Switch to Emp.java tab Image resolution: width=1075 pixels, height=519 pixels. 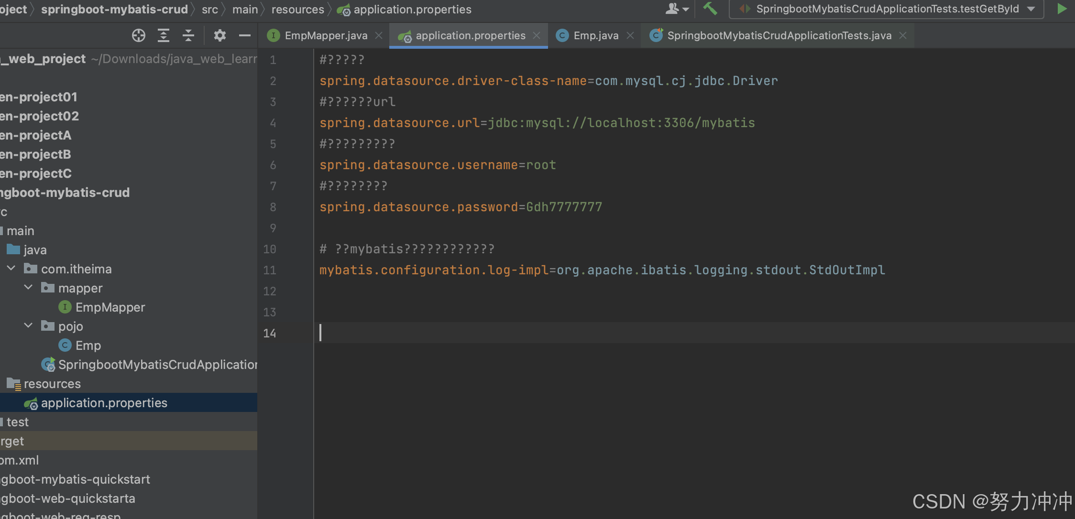pyautogui.click(x=595, y=35)
